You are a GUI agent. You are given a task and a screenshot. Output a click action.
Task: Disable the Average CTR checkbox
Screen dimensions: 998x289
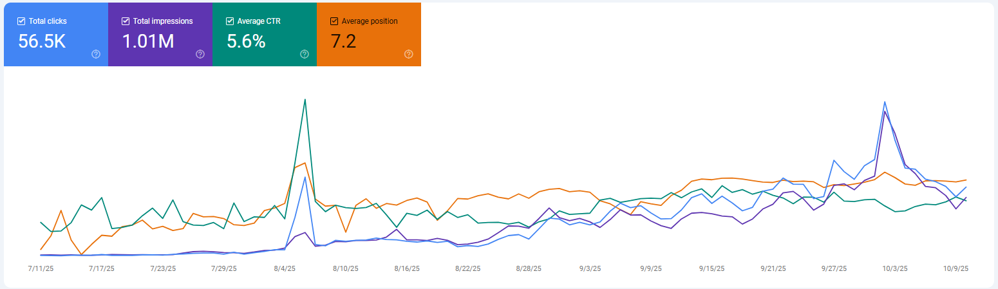(230, 21)
